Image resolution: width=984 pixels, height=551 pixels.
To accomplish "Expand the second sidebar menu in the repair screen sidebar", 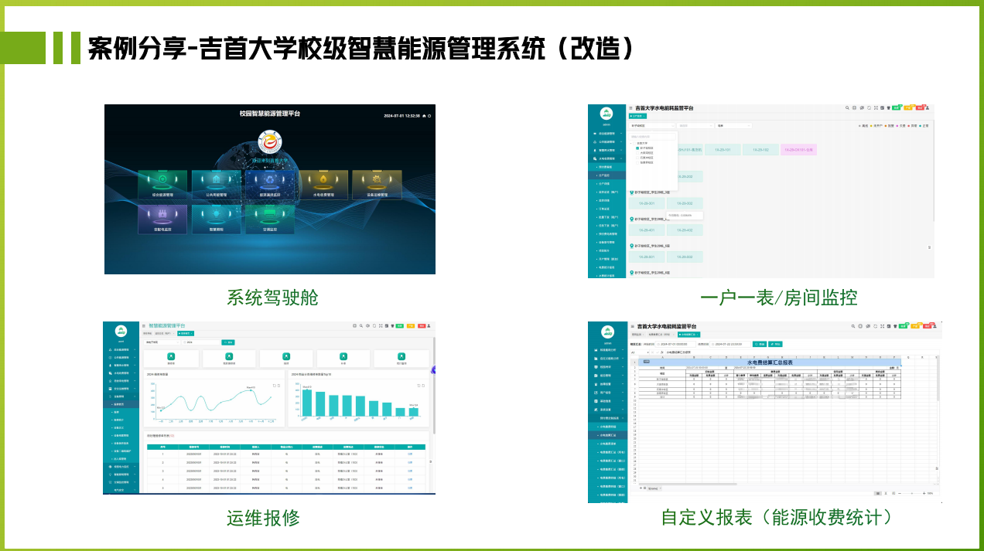I will [122, 358].
